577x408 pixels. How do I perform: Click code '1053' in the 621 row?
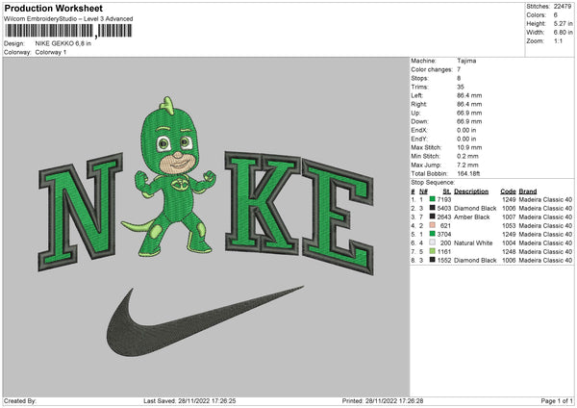(509, 225)
